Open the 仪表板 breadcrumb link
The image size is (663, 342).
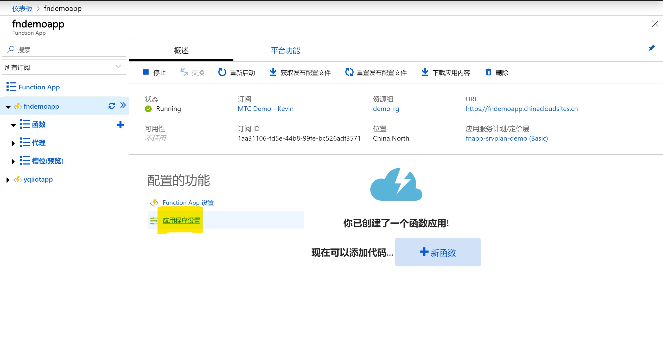tap(22, 9)
